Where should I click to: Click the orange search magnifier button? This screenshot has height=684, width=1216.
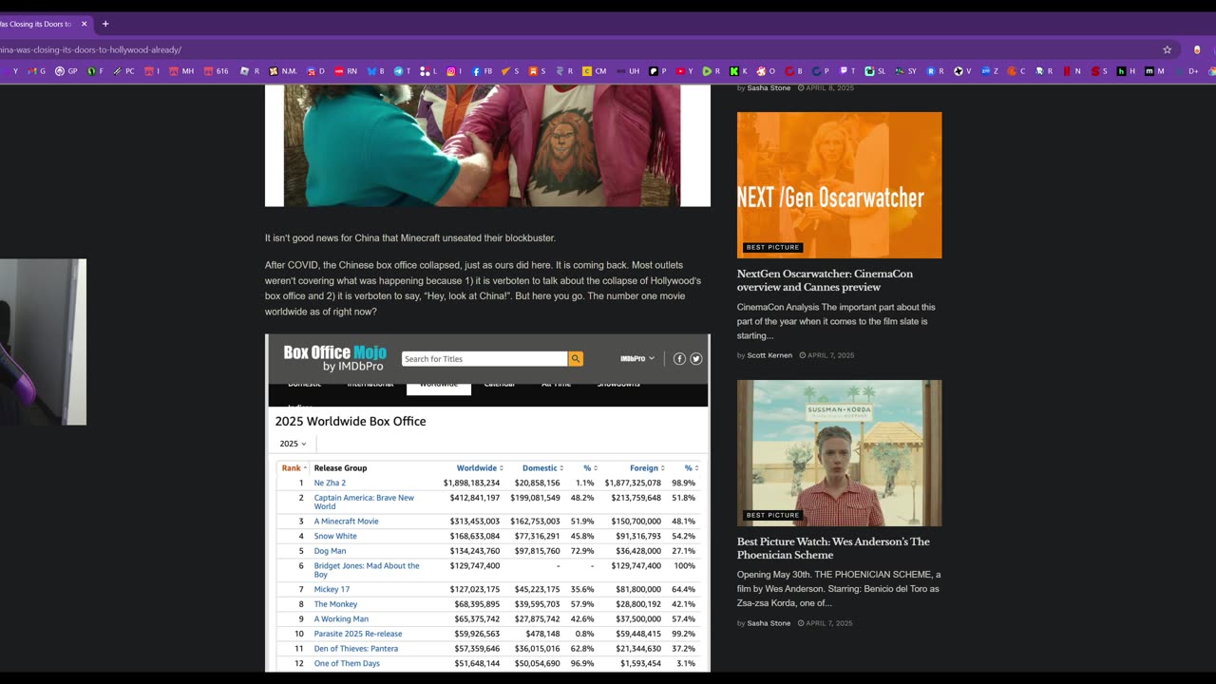[x=576, y=359]
